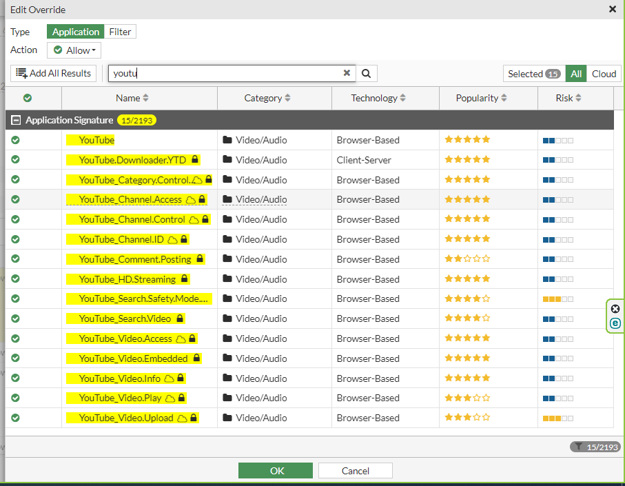Click the risk bar of YouTube_Search.Safety.Mode
The width and height of the screenshot is (625, 486).
click(x=558, y=299)
